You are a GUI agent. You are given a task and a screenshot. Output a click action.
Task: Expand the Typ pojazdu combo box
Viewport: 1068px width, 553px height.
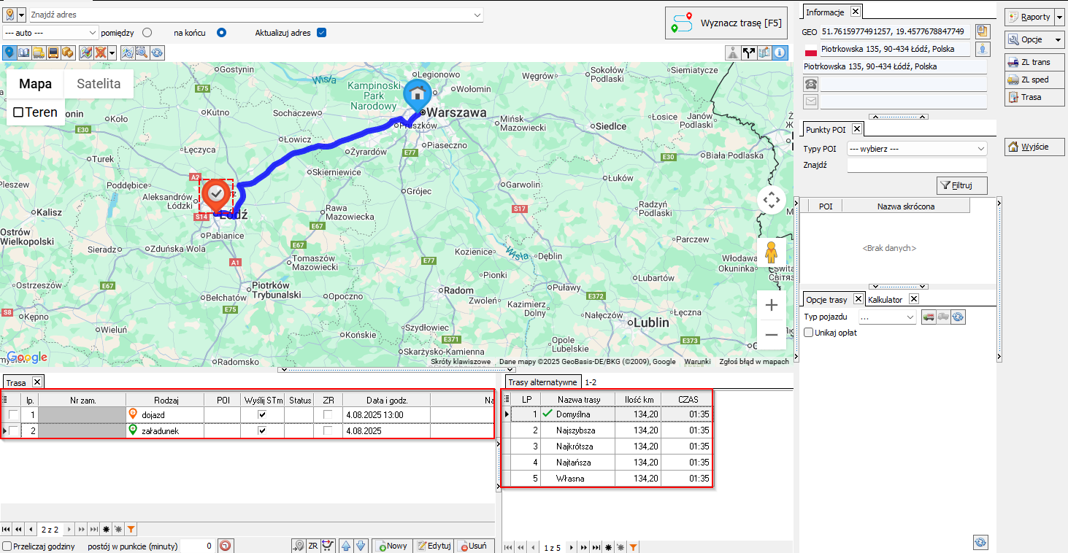click(888, 317)
